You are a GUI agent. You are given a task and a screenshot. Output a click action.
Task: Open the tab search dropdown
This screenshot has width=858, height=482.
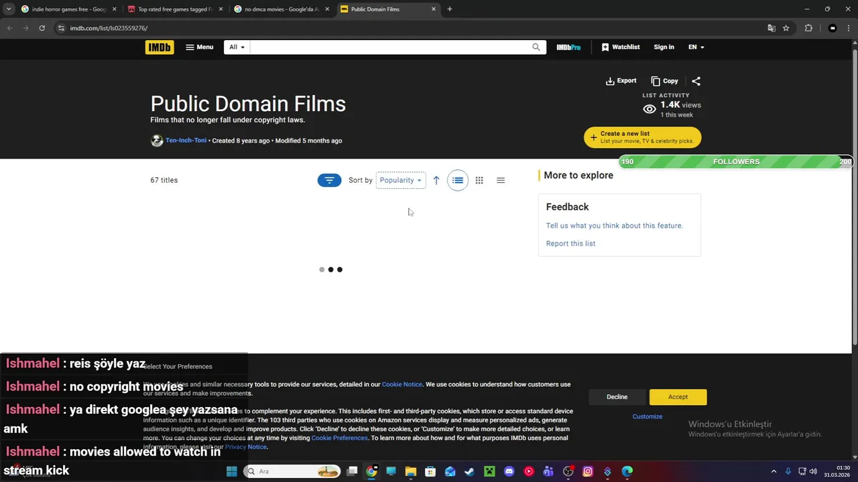click(8, 9)
